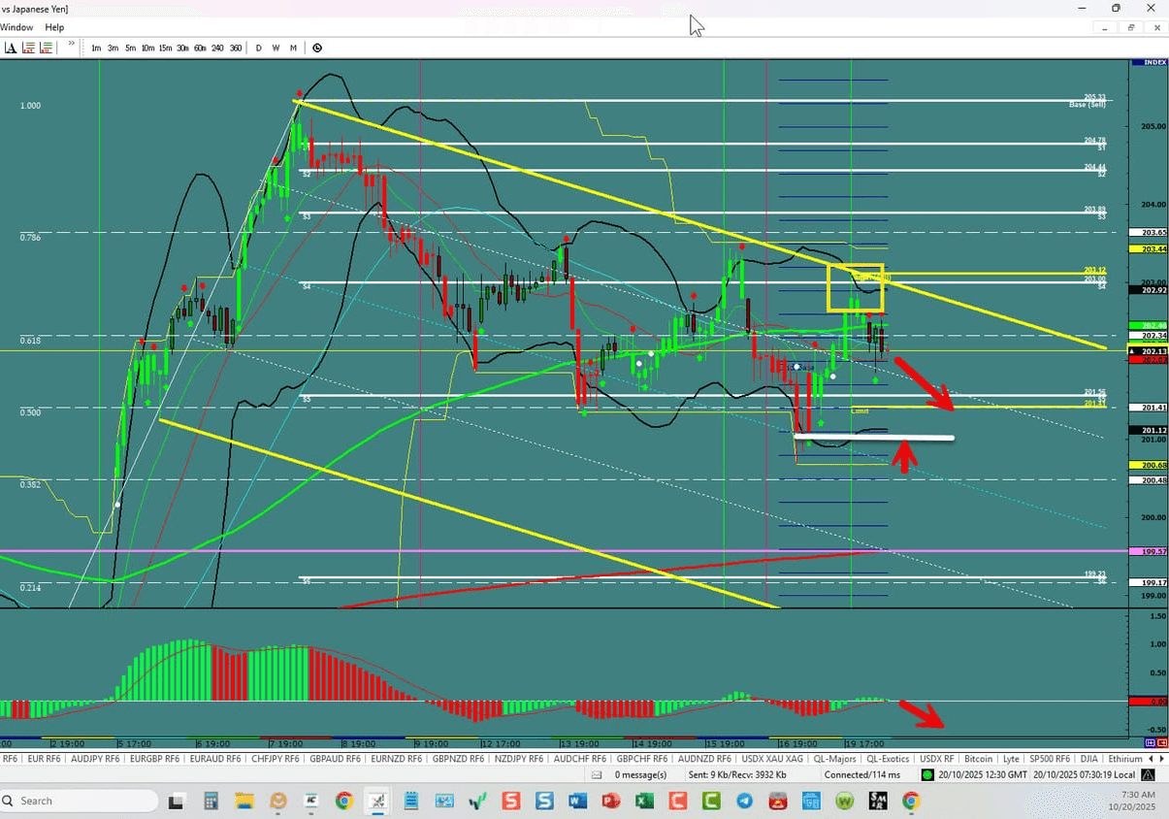This screenshot has height=819, width=1169.
Task: Click the second chart-style icon in the toolbar
Action: [46, 47]
